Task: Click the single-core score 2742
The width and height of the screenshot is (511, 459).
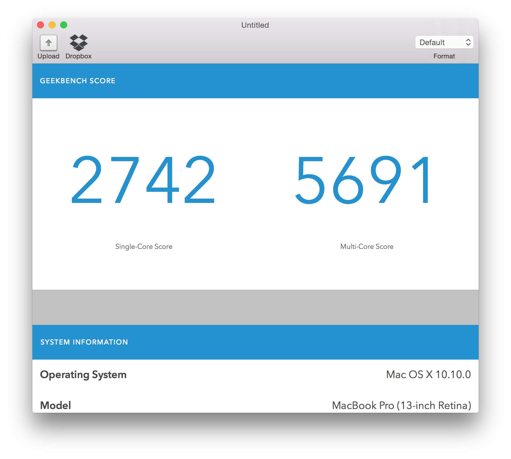Action: [143, 179]
